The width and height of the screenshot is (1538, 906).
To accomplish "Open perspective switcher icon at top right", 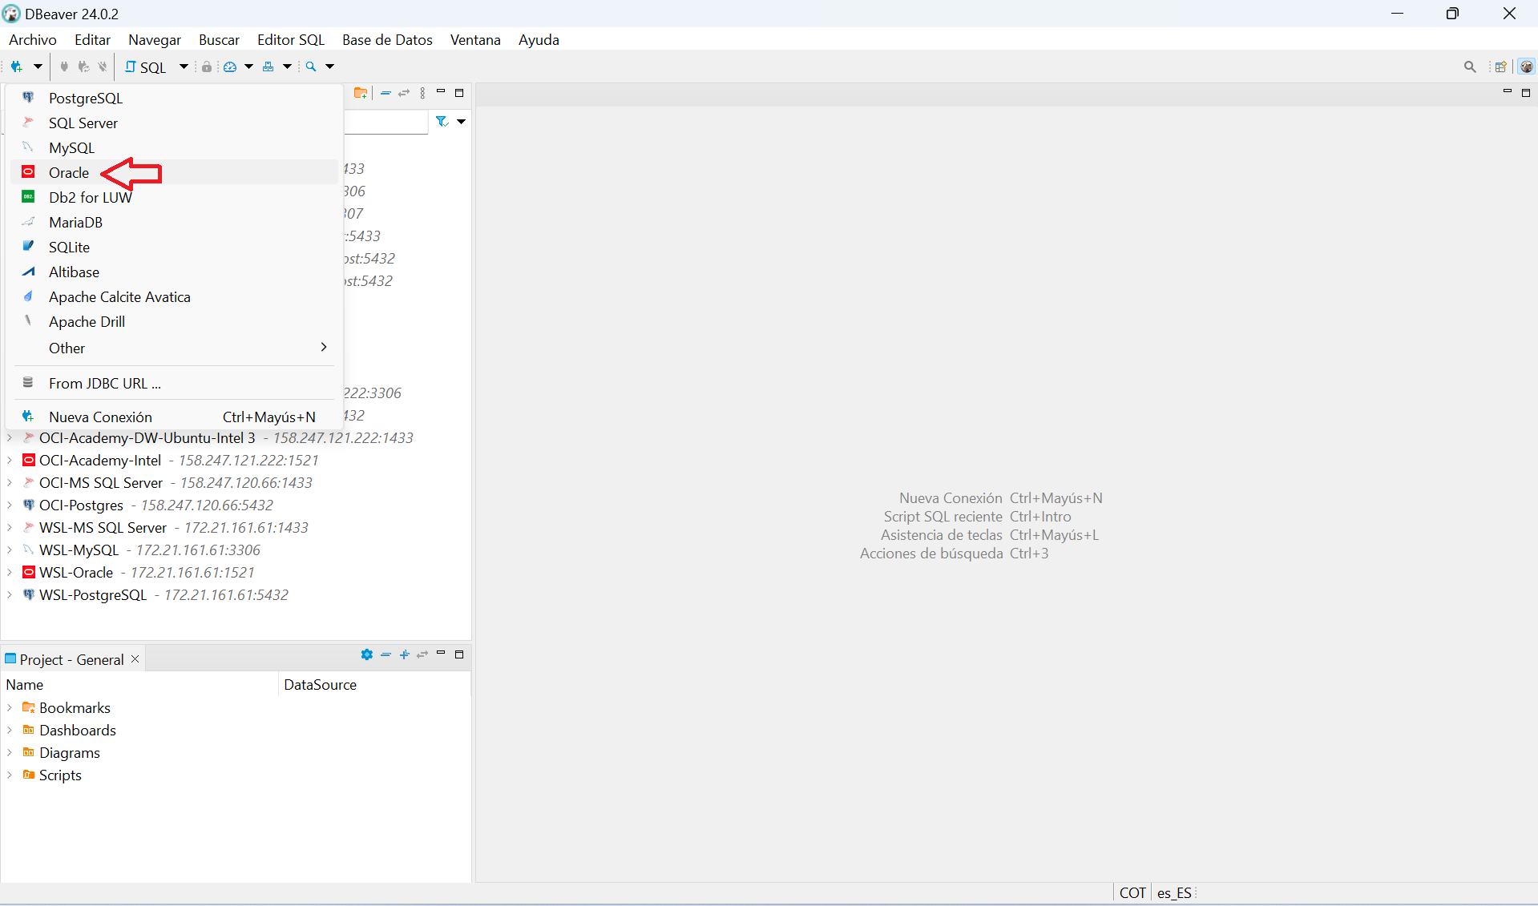I will pos(1500,66).
